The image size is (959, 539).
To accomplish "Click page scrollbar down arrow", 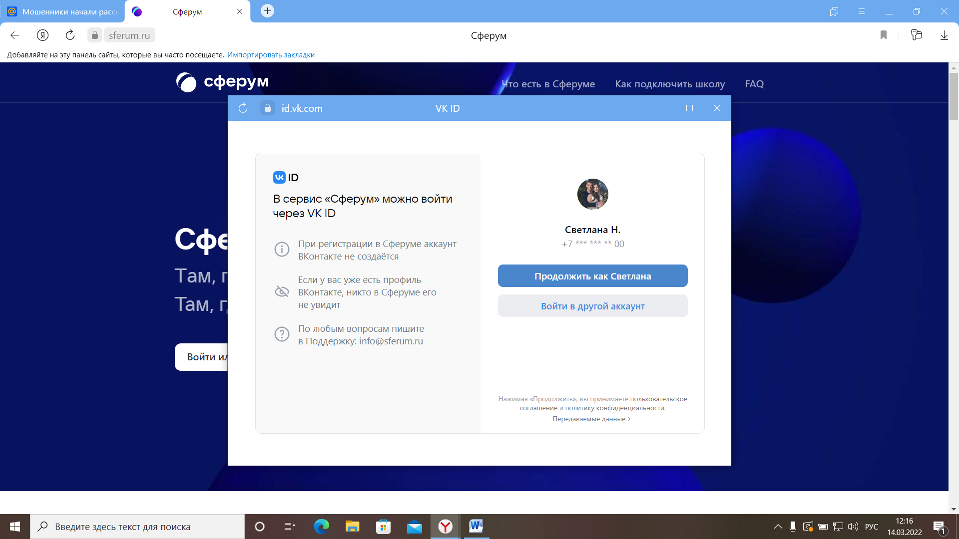I will [x=954, y=509].
